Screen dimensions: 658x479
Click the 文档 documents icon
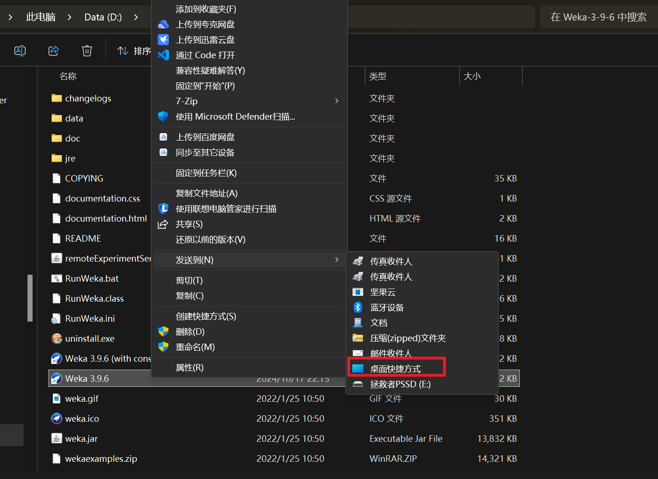point(358,323)
